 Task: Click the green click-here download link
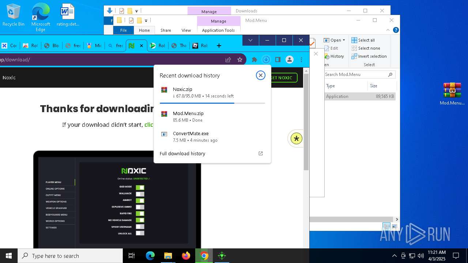tap(149, 125)
